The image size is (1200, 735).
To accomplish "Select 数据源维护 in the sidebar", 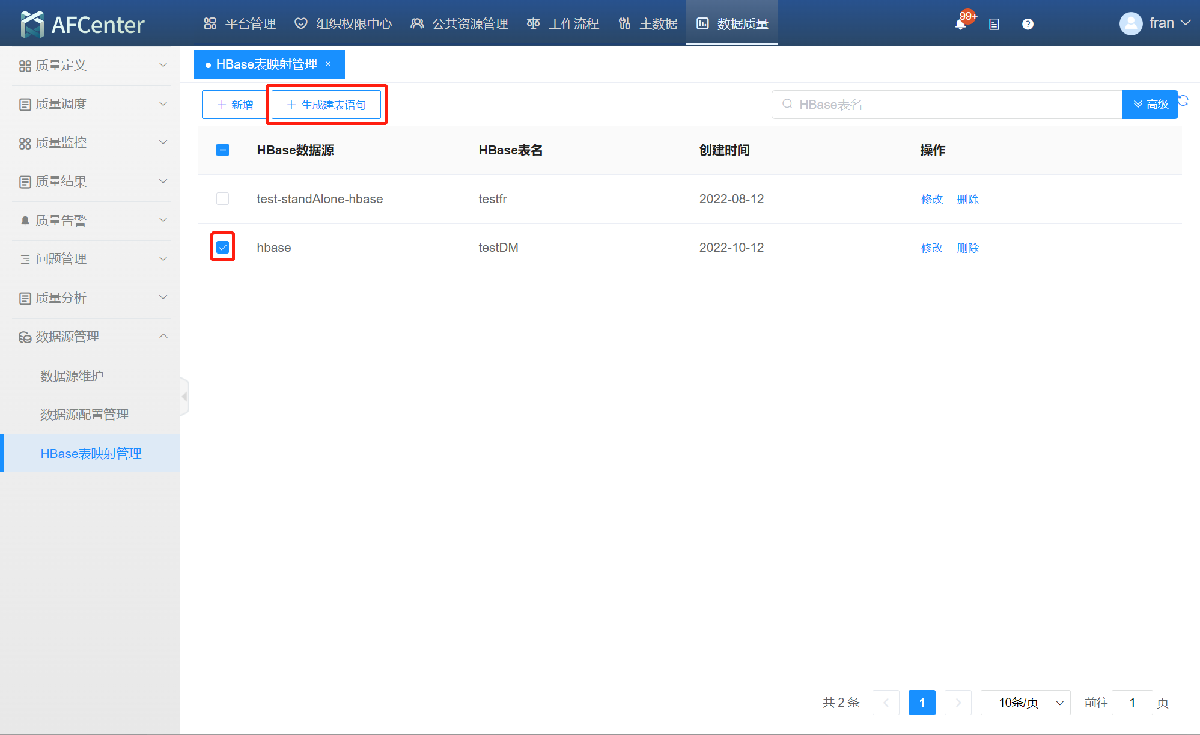I will [x=72, y=376].
